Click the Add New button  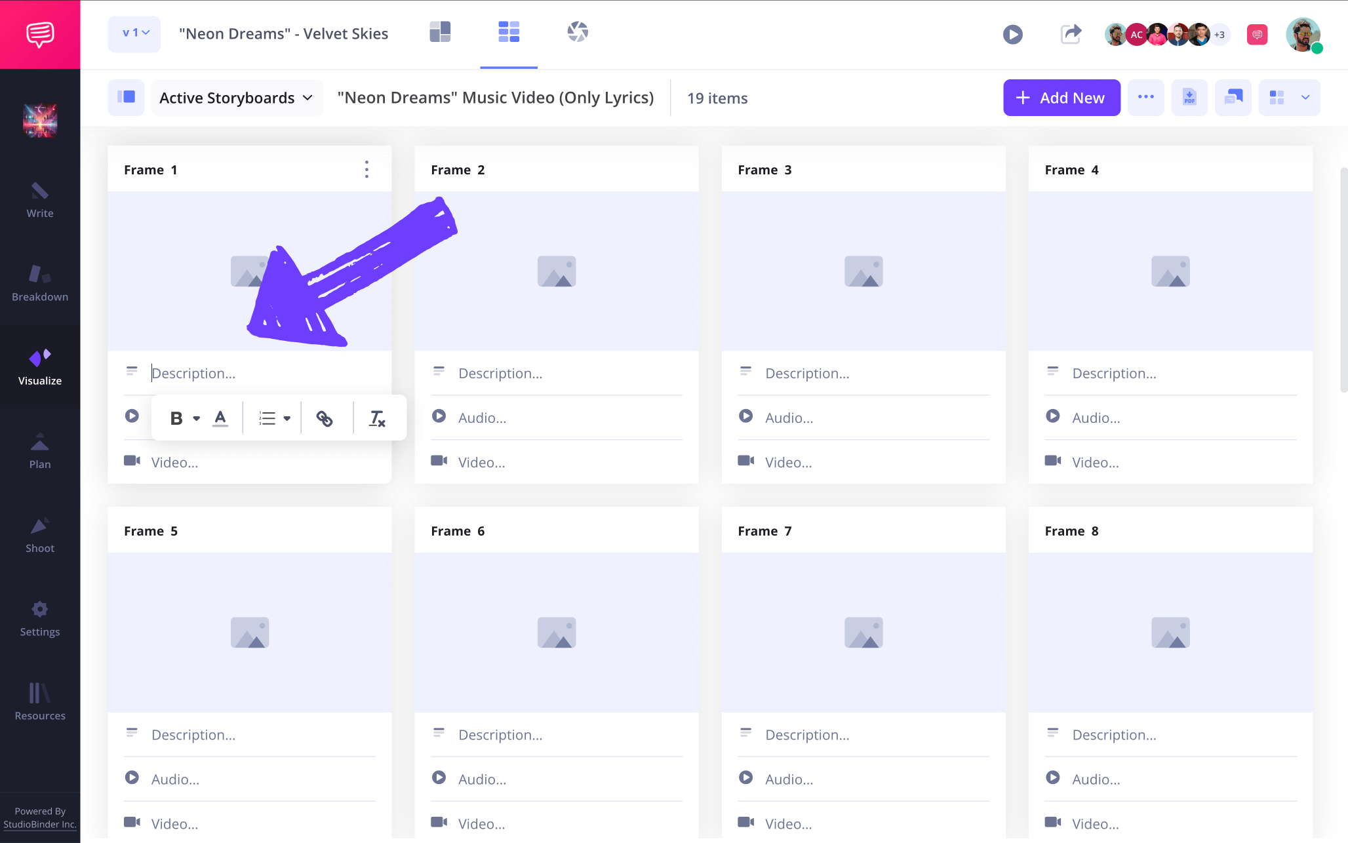(1061, 97)
